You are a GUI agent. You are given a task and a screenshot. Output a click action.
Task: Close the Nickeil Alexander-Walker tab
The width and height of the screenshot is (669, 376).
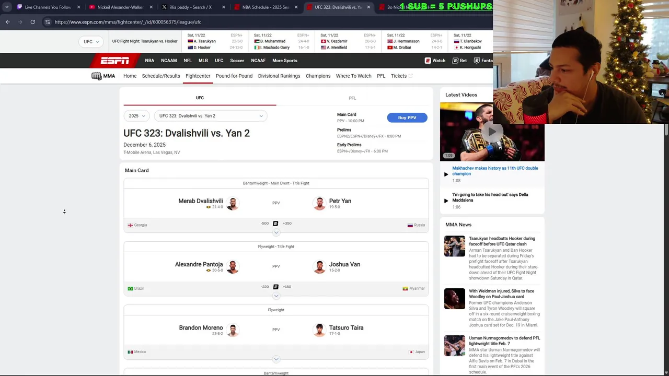pos(151,7)
